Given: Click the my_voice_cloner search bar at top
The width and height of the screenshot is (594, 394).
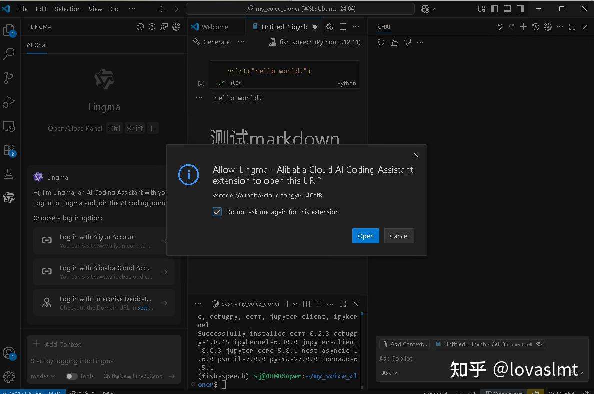Looking at the screenshot, I should tap(299, 8).
